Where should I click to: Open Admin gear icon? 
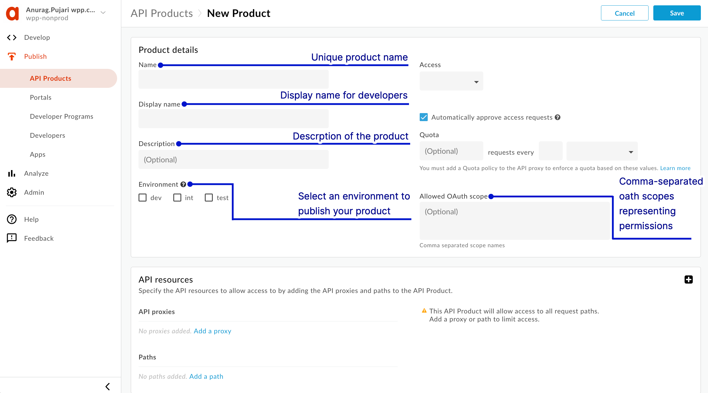point(12,192)
